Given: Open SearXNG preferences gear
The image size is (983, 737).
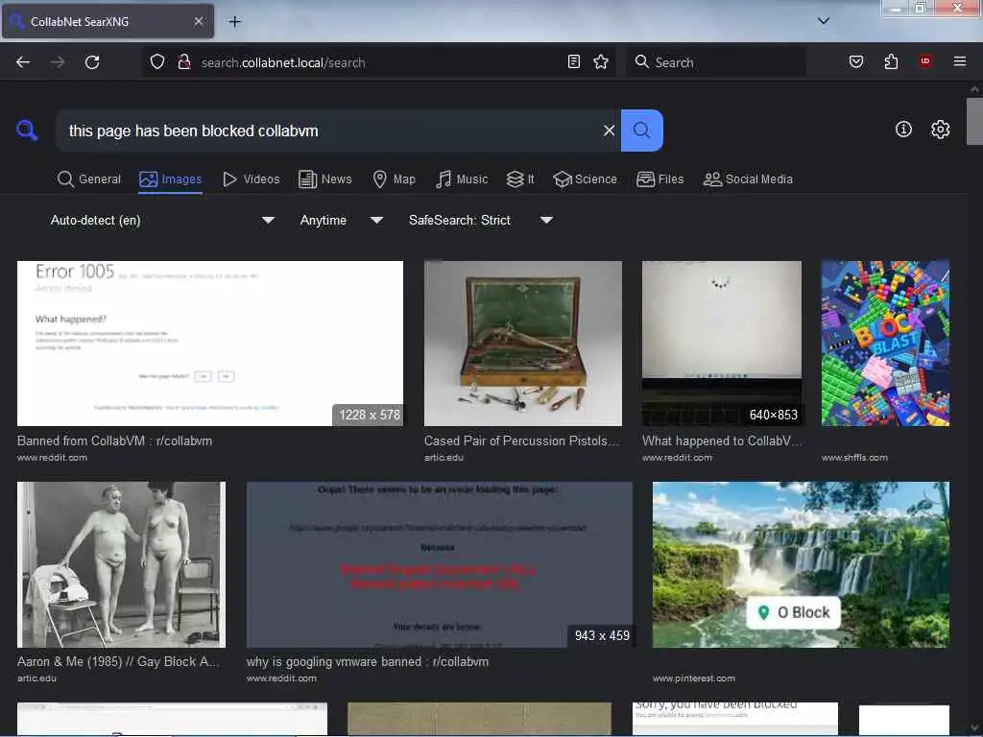Looking at the screenshot, I should 940,130.
